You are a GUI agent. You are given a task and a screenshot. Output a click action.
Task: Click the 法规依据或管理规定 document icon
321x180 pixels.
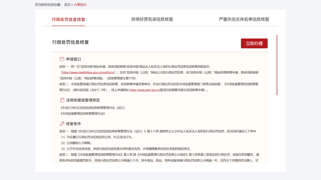[x=62, y=100]
